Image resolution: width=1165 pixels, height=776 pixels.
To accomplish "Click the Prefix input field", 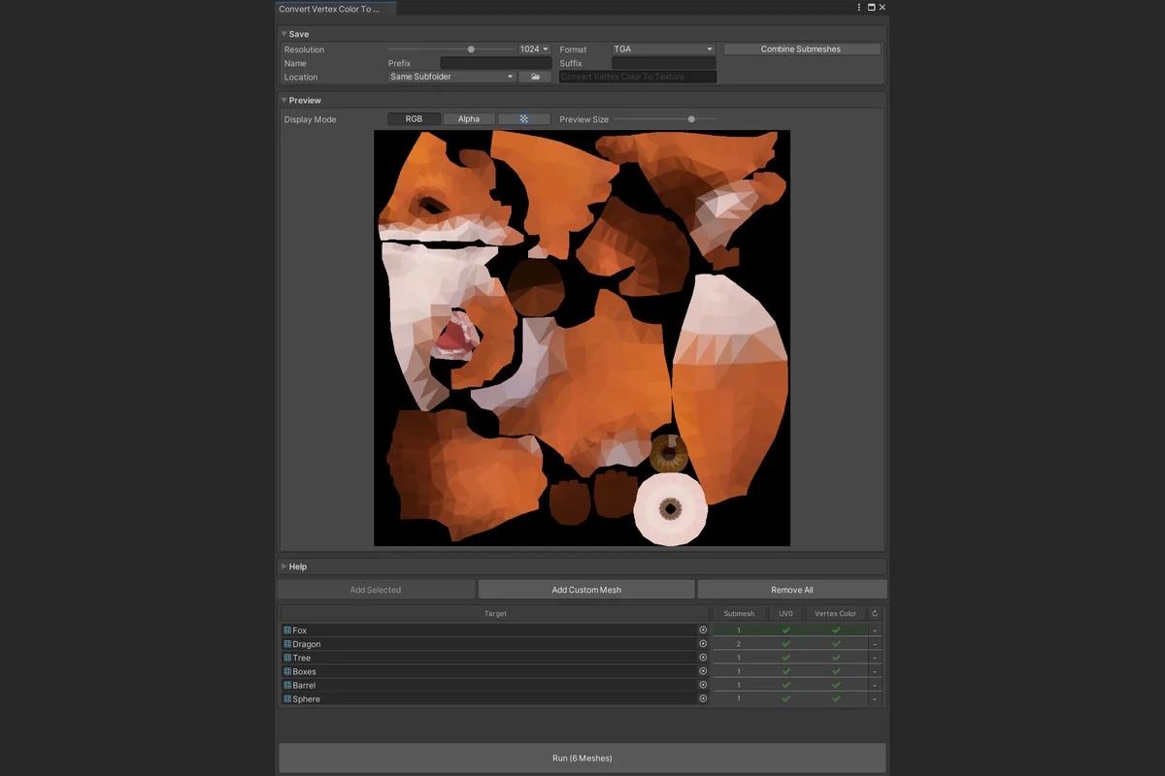I will 495,62.
